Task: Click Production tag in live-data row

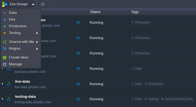Action: tap(154, 84)
